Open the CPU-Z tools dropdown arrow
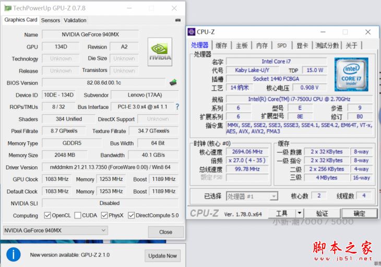 [300, 213]
